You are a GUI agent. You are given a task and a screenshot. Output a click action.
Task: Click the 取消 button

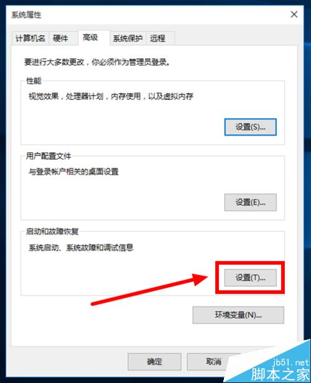tap(213, 362)
